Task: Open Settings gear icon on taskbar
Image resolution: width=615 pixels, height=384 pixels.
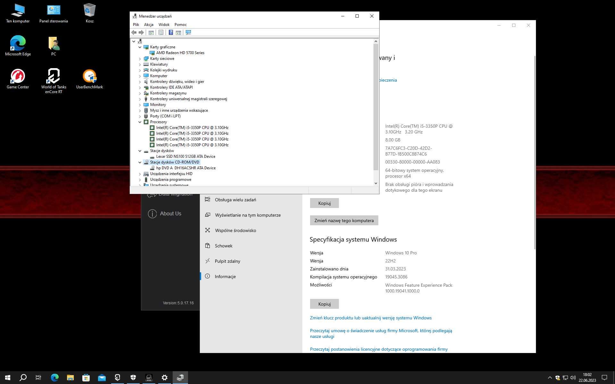Action: tap(164, 378)
